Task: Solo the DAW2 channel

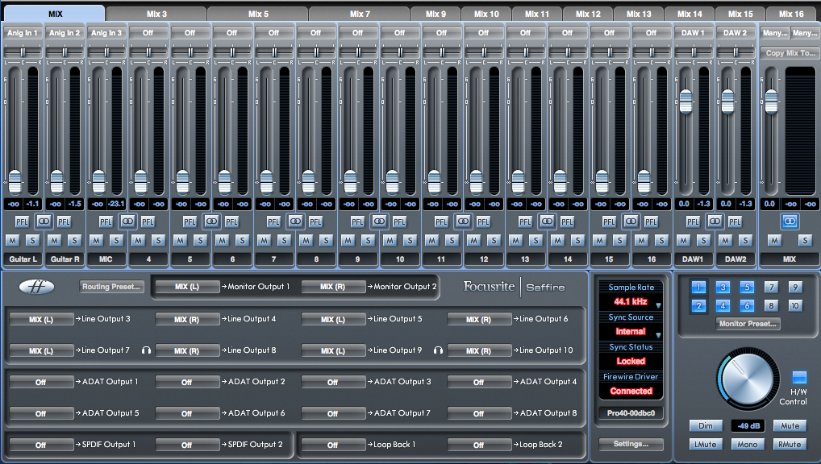Action: click(744, 240)
